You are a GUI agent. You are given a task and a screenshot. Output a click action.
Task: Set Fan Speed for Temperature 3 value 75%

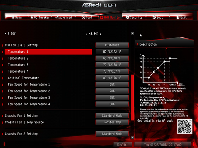pyautogui.click(x=112, y=98)
